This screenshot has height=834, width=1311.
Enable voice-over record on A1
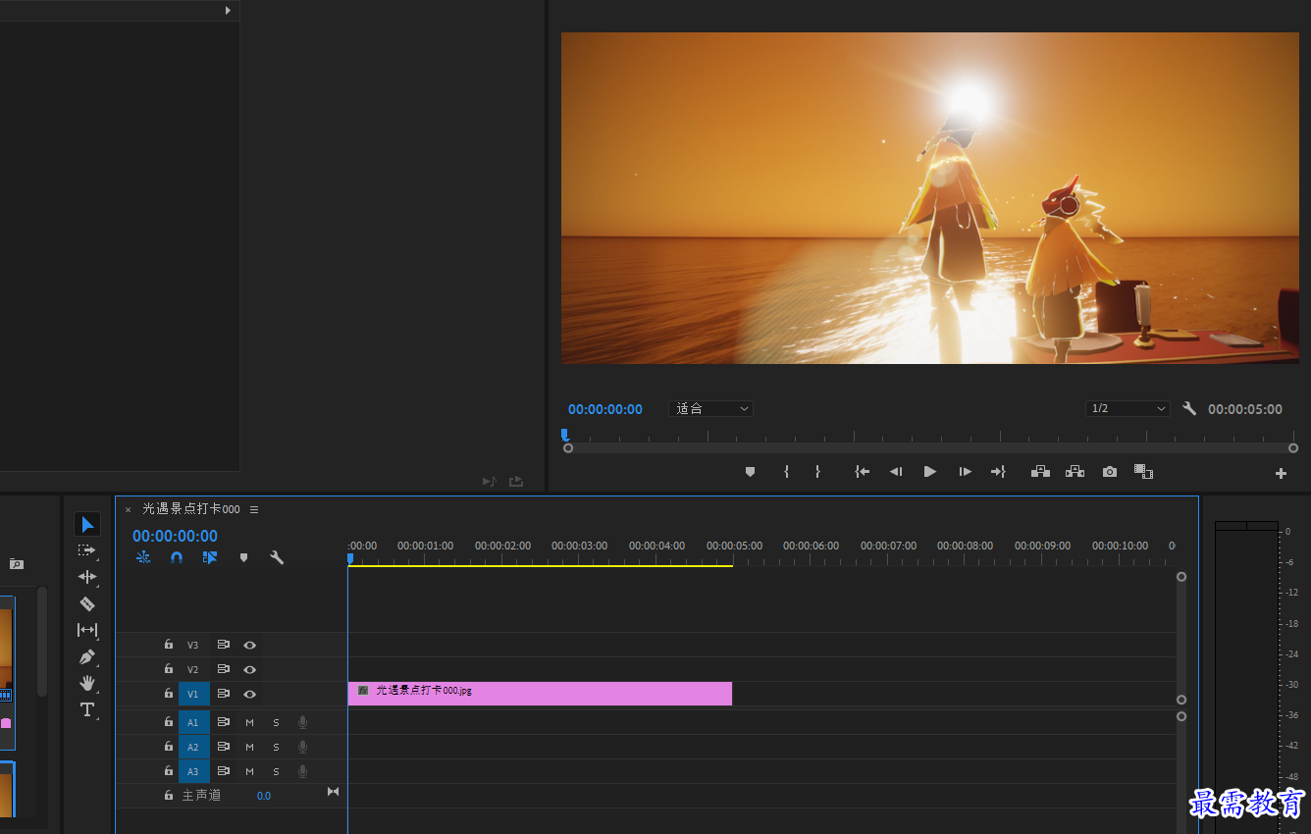(x=302, y=722)
